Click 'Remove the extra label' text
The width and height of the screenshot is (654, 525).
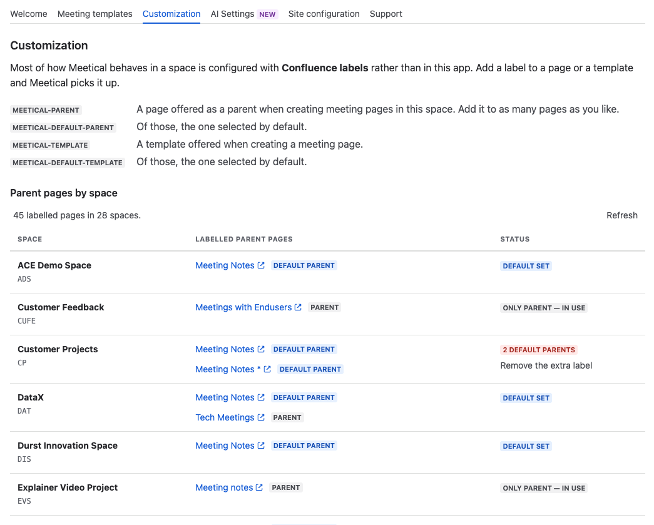click(x=546, y=365)
